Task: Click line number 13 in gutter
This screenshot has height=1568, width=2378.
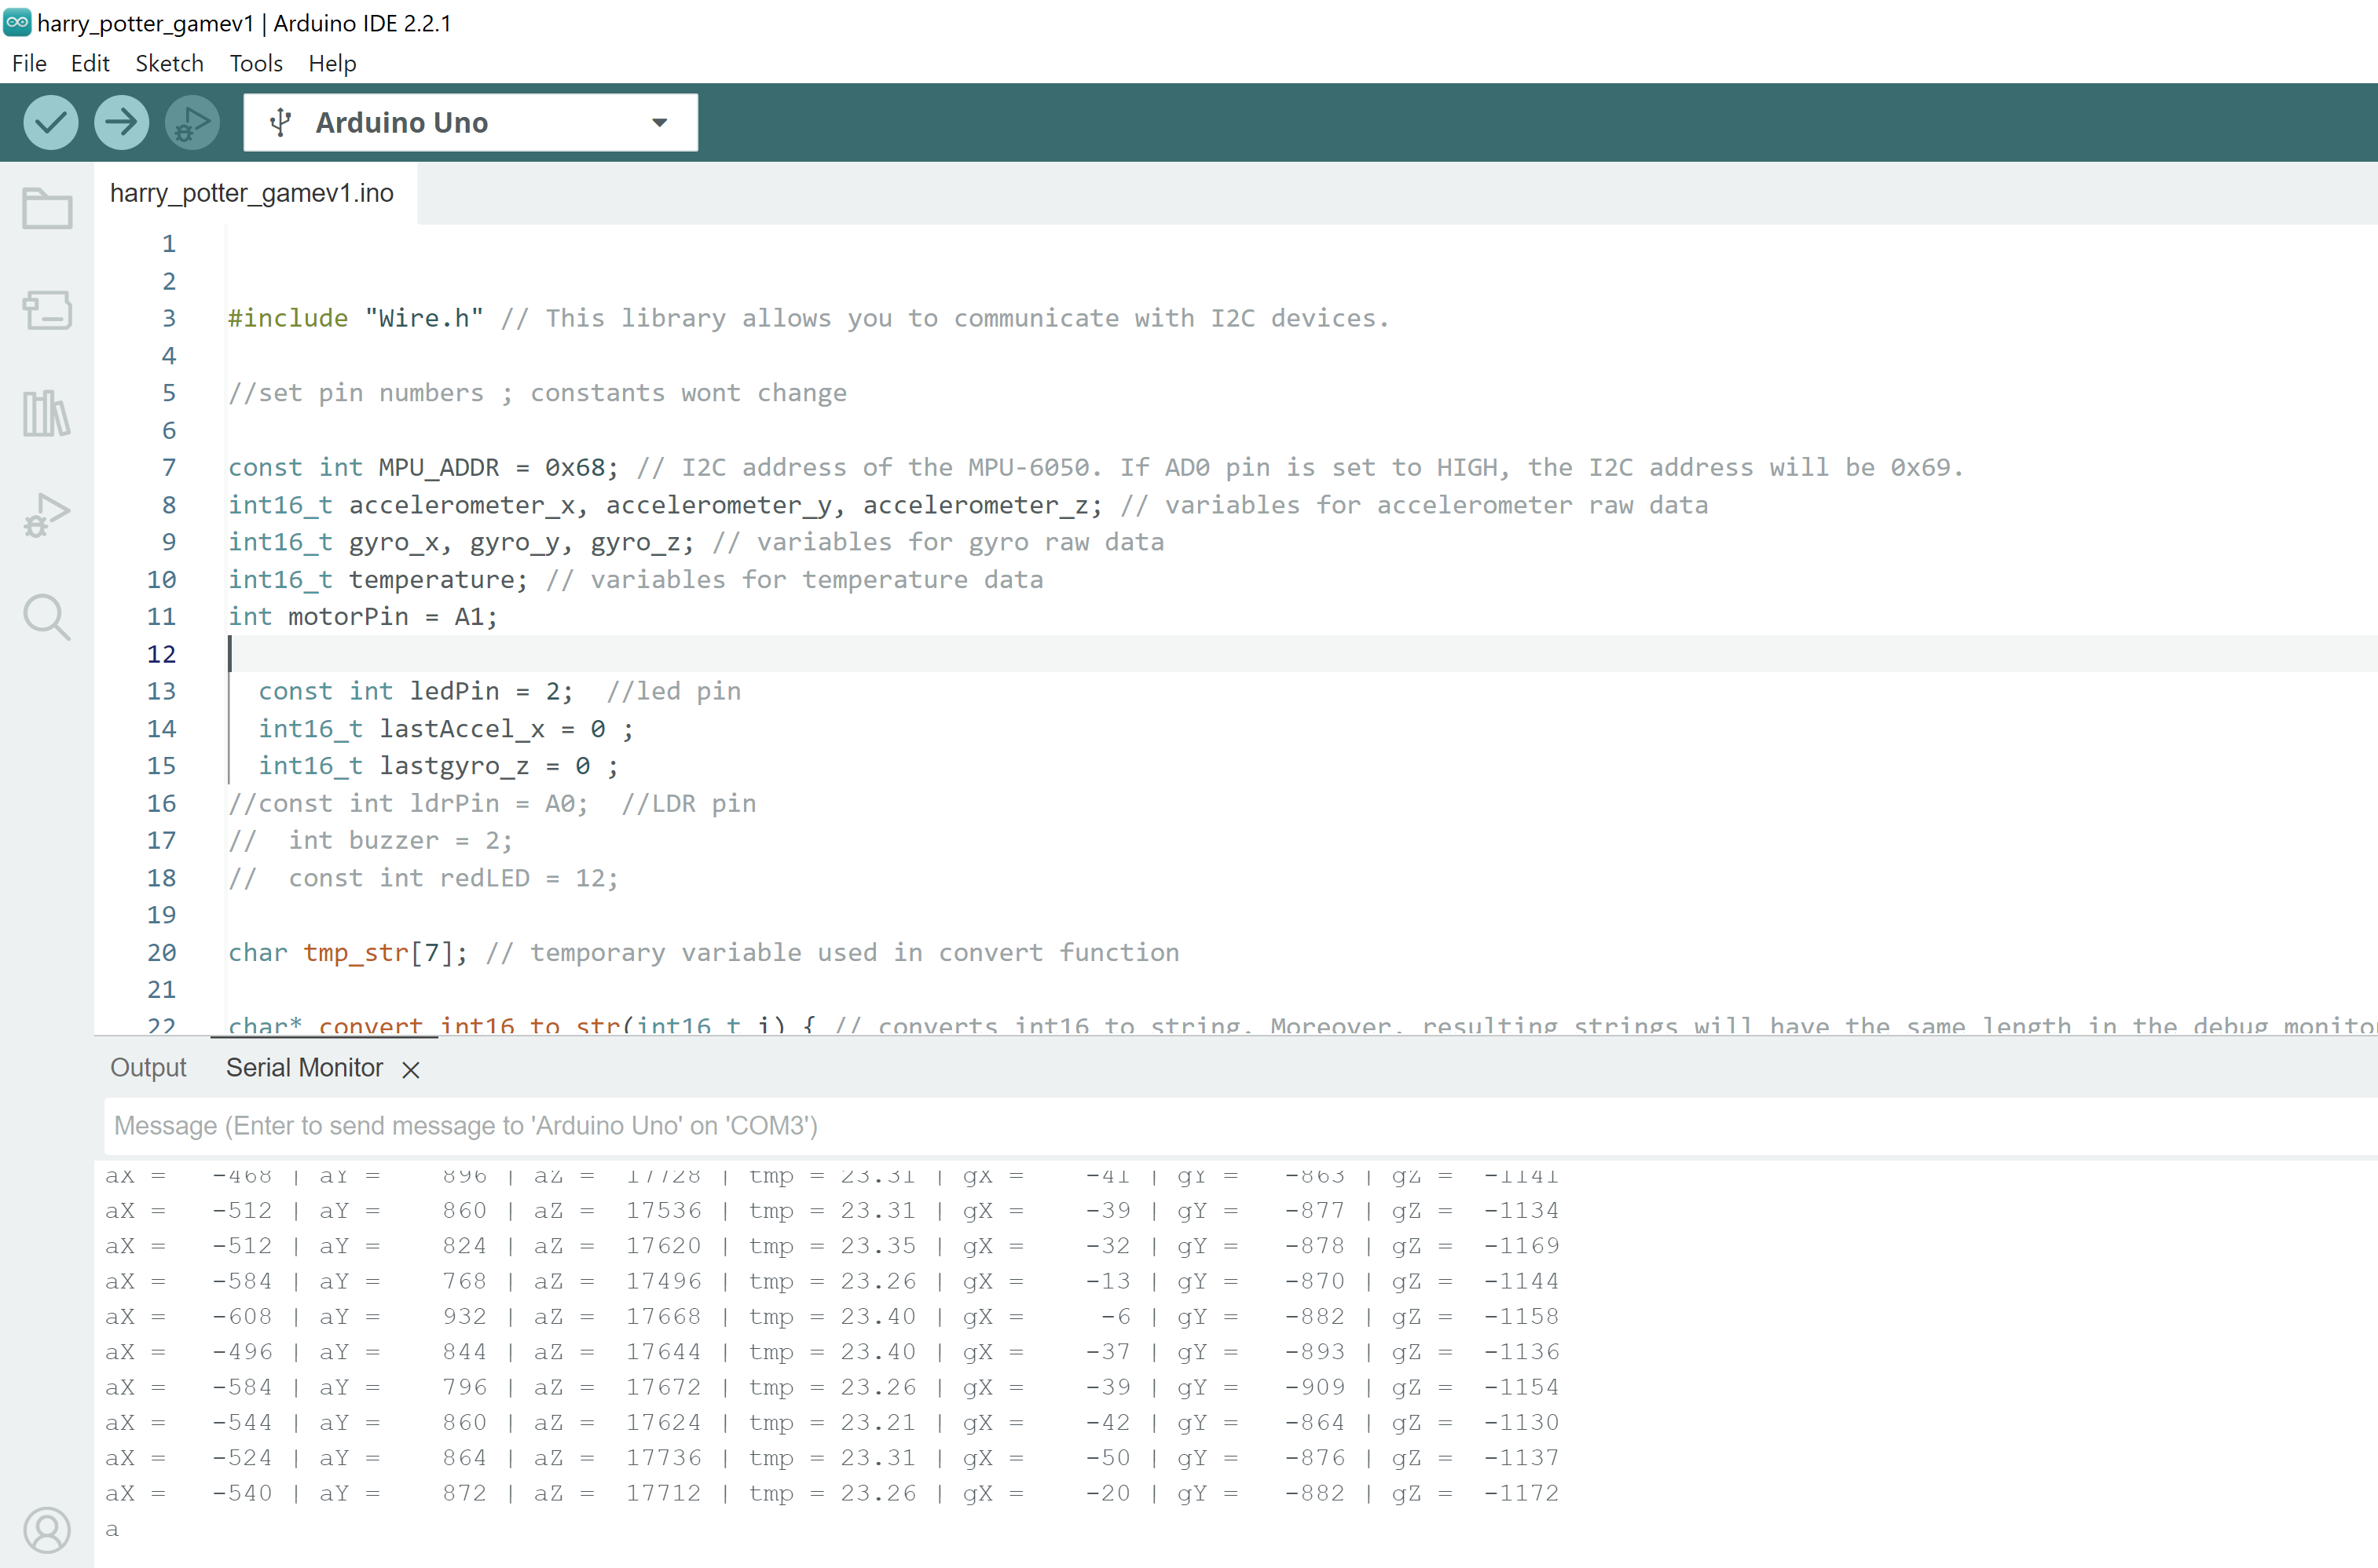Action: point(161,691)
